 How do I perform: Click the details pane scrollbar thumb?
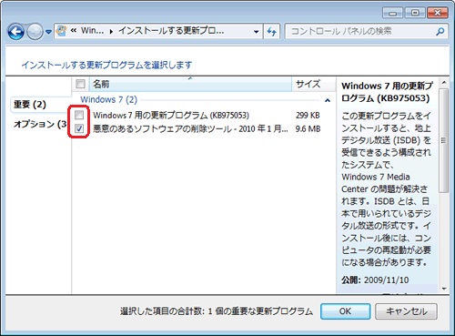tap(443, 140)
